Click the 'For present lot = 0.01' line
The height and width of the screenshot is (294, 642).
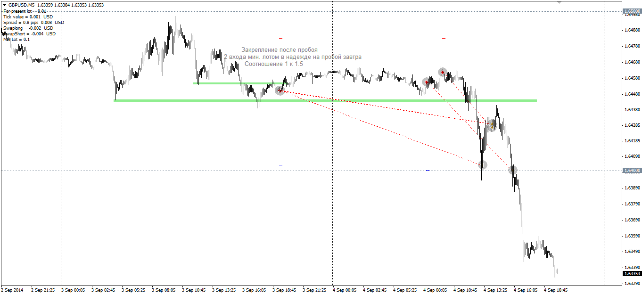(25, 11)
